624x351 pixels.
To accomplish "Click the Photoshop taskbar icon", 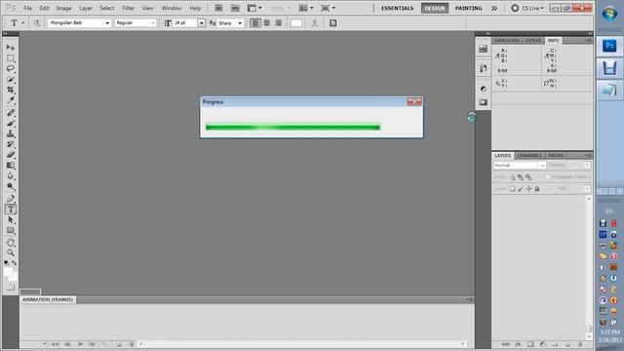I will (x=609, y=46).
